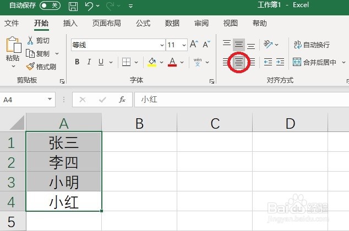Select the column B header
349x231 pixels.
pos(140,123)
